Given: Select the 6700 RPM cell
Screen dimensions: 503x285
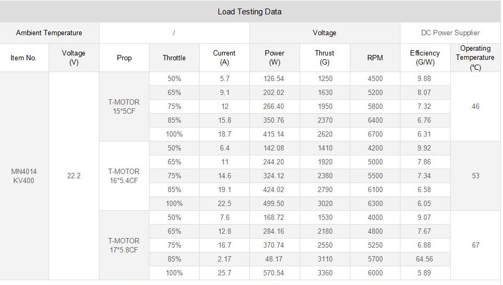Looking at the screenshot, I should pyautogui.click(x=375, y=134).
